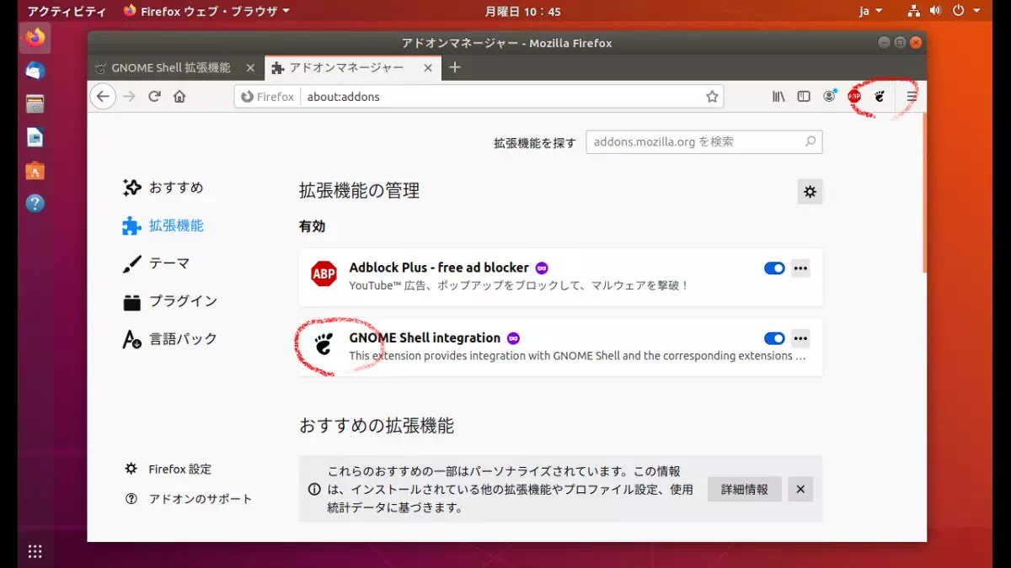Viewport: 1011px width, 568px height.
Task: Select 言語パック in the addons sidebar
Action: point(170,339)
